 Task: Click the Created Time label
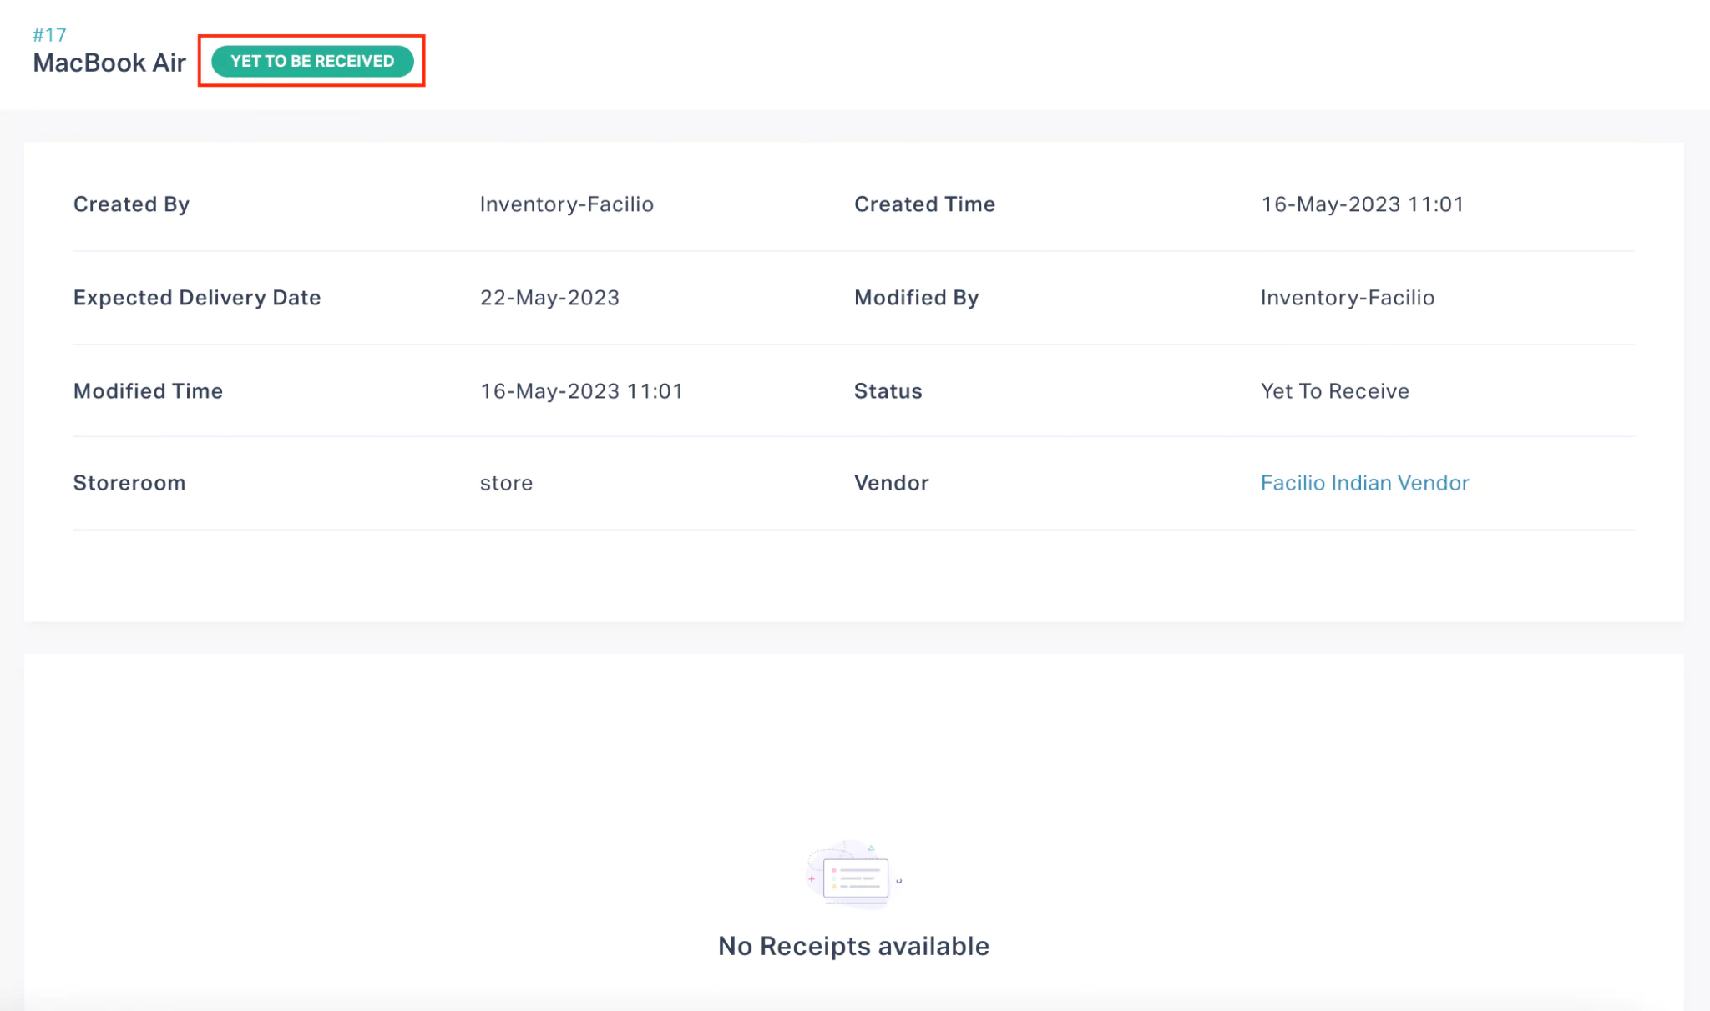tap(924, 204)
